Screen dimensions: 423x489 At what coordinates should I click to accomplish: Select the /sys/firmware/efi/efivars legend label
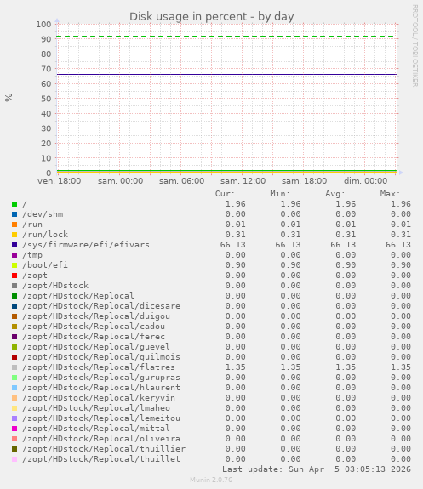86,245
